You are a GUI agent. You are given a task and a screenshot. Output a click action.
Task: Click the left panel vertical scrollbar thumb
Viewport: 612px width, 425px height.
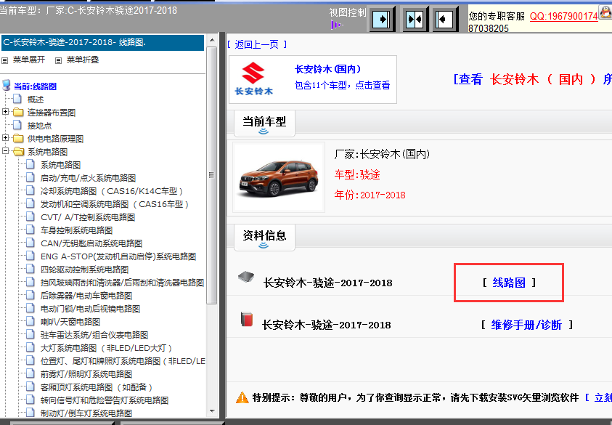coord(212,175)
